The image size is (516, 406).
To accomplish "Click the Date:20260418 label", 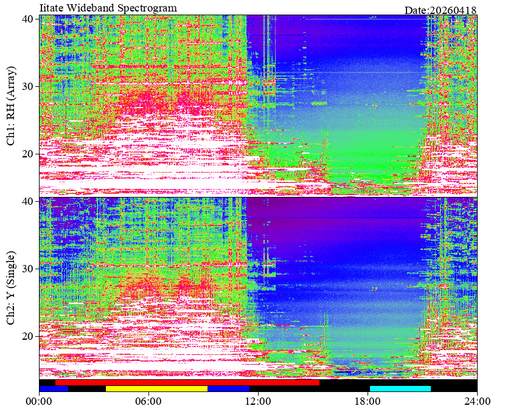I will [x=441, y=10].
